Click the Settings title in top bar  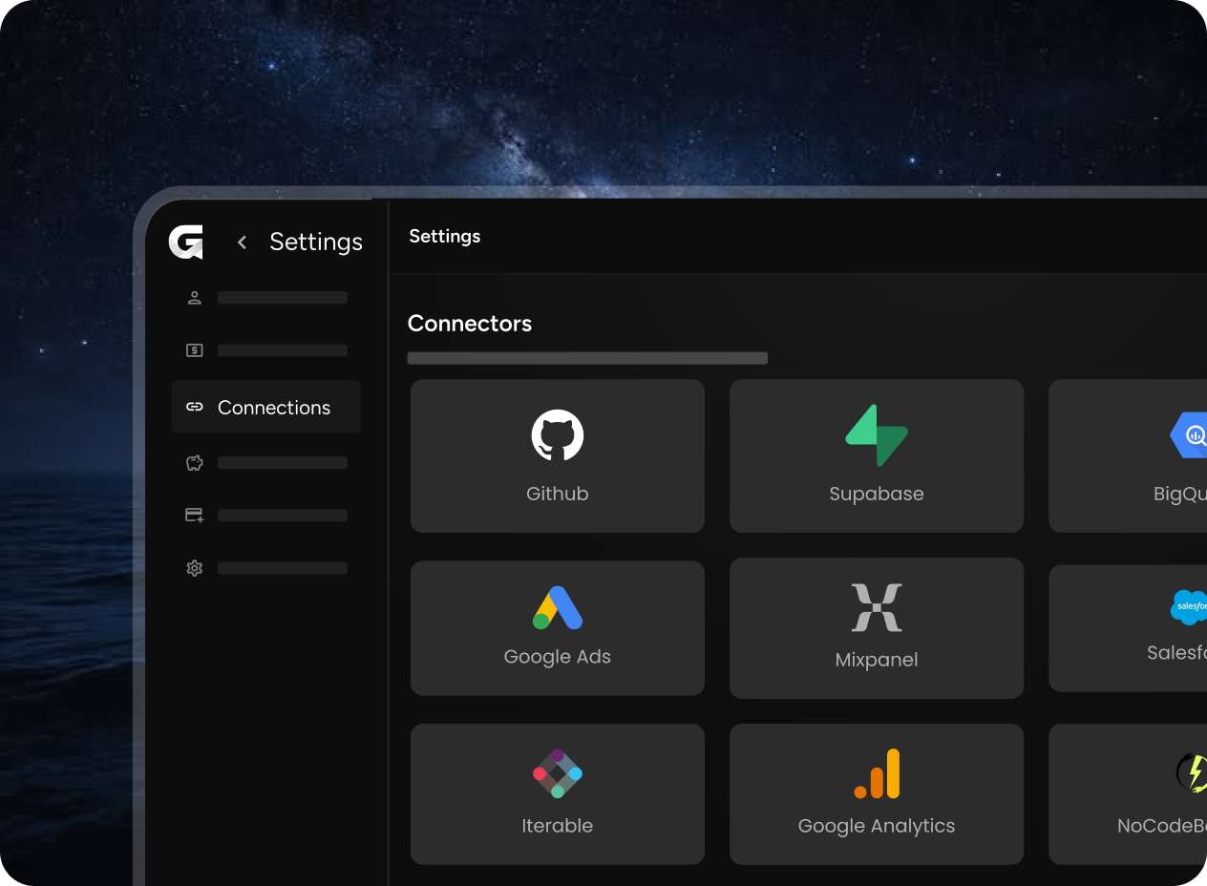[x=445, y=236]
